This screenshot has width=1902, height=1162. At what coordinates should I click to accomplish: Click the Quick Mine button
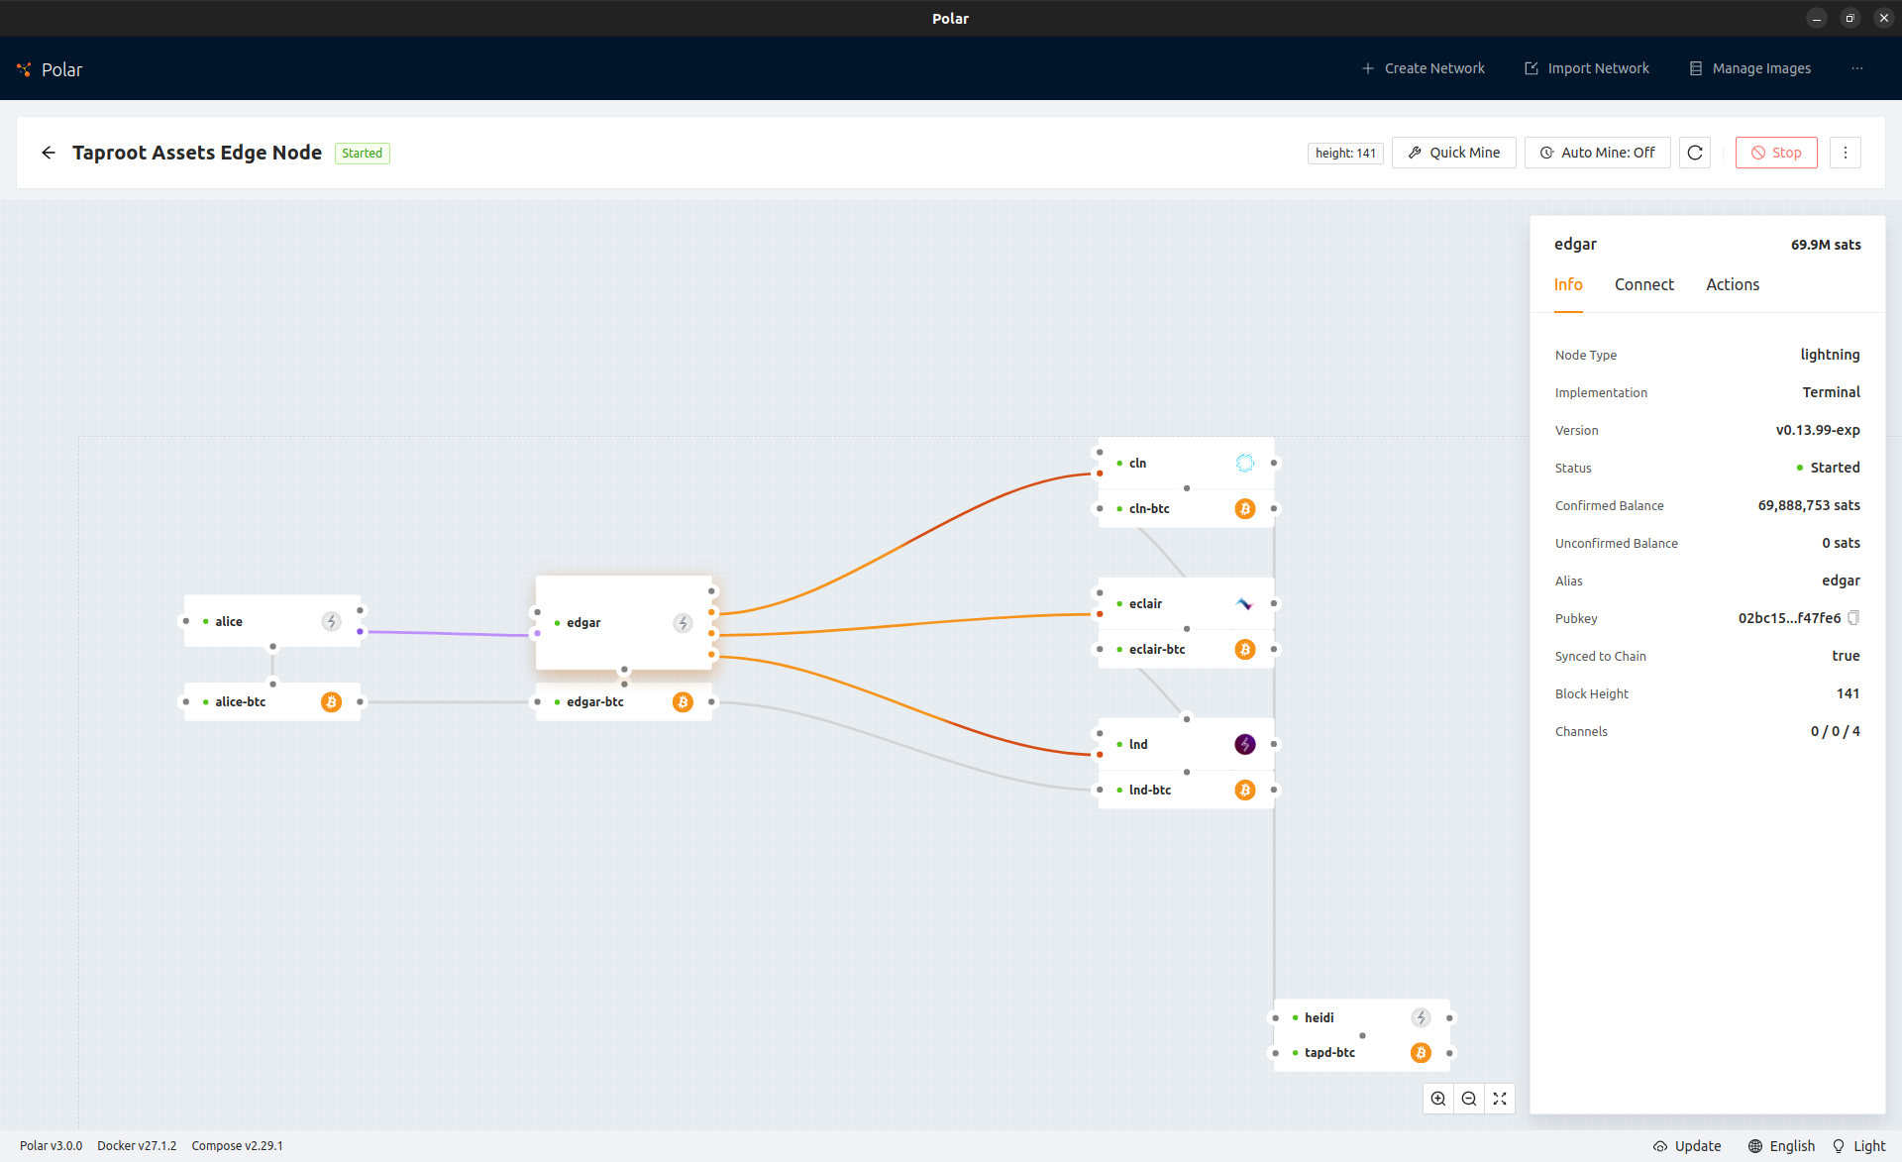coord(1453,153)
